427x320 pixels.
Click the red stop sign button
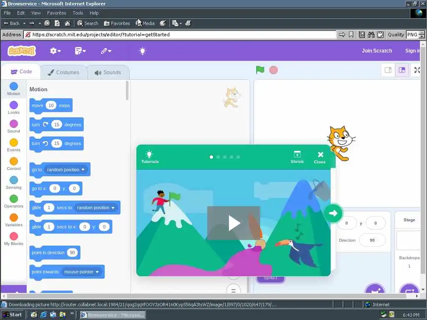click(274, 70)
